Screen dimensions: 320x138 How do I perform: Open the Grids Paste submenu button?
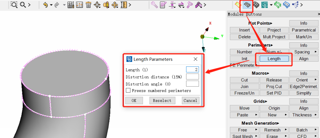click(x=244, y=115)
